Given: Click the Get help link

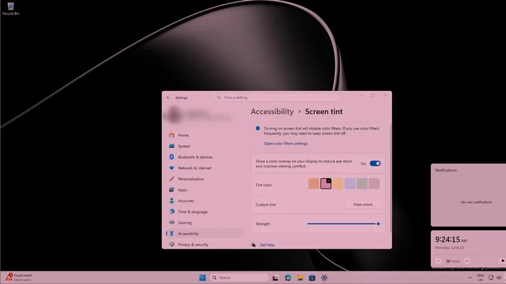Looking at the screenshot, I should pos(267,245).
